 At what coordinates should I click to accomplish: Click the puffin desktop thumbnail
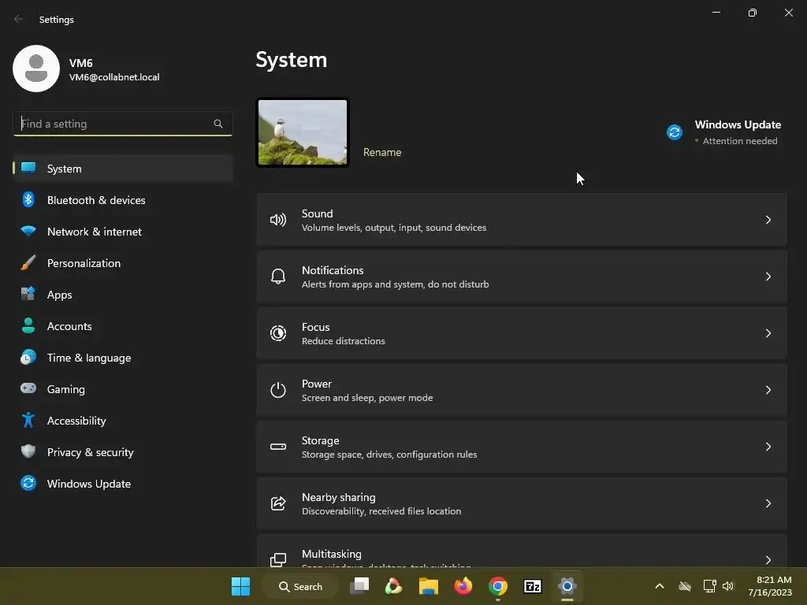tap(303, 132)
